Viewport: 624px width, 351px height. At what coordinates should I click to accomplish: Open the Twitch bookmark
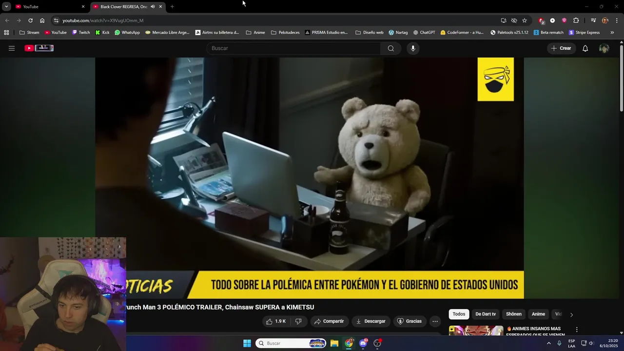tap(81, 33)
